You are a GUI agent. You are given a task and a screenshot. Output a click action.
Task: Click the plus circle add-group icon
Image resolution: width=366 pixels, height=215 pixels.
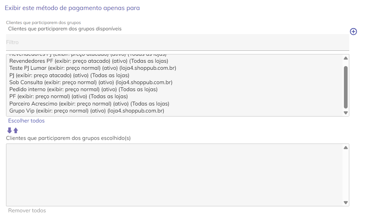tap(353, 31)
